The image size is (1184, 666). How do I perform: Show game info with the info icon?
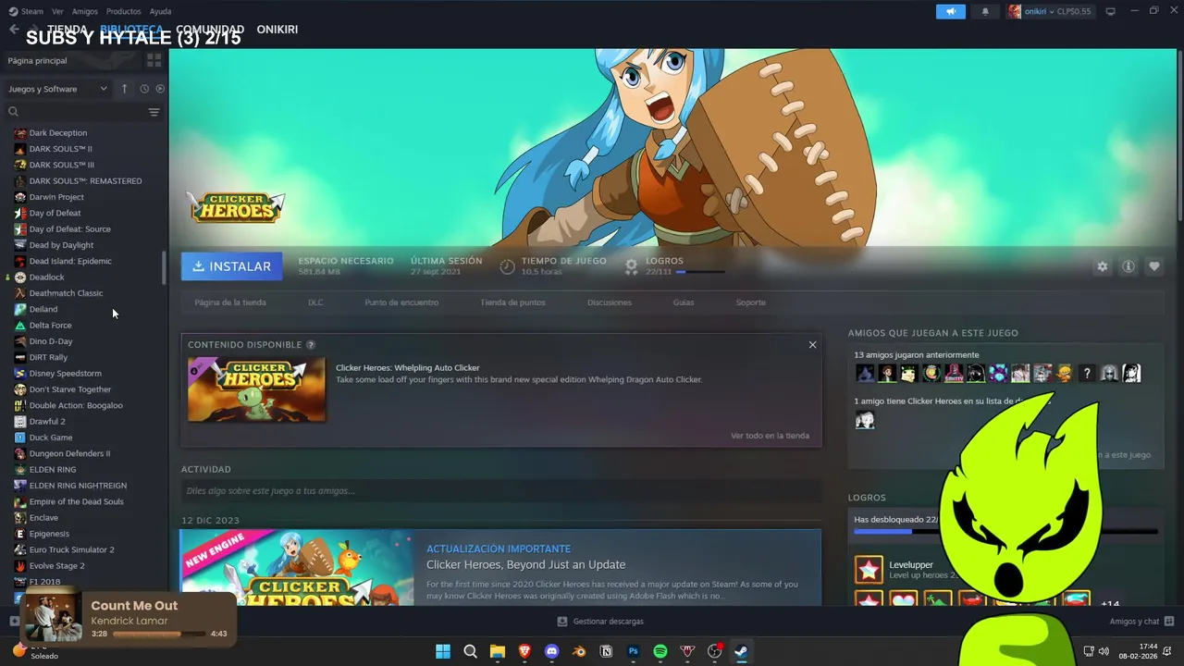[x=1128, y=266]
